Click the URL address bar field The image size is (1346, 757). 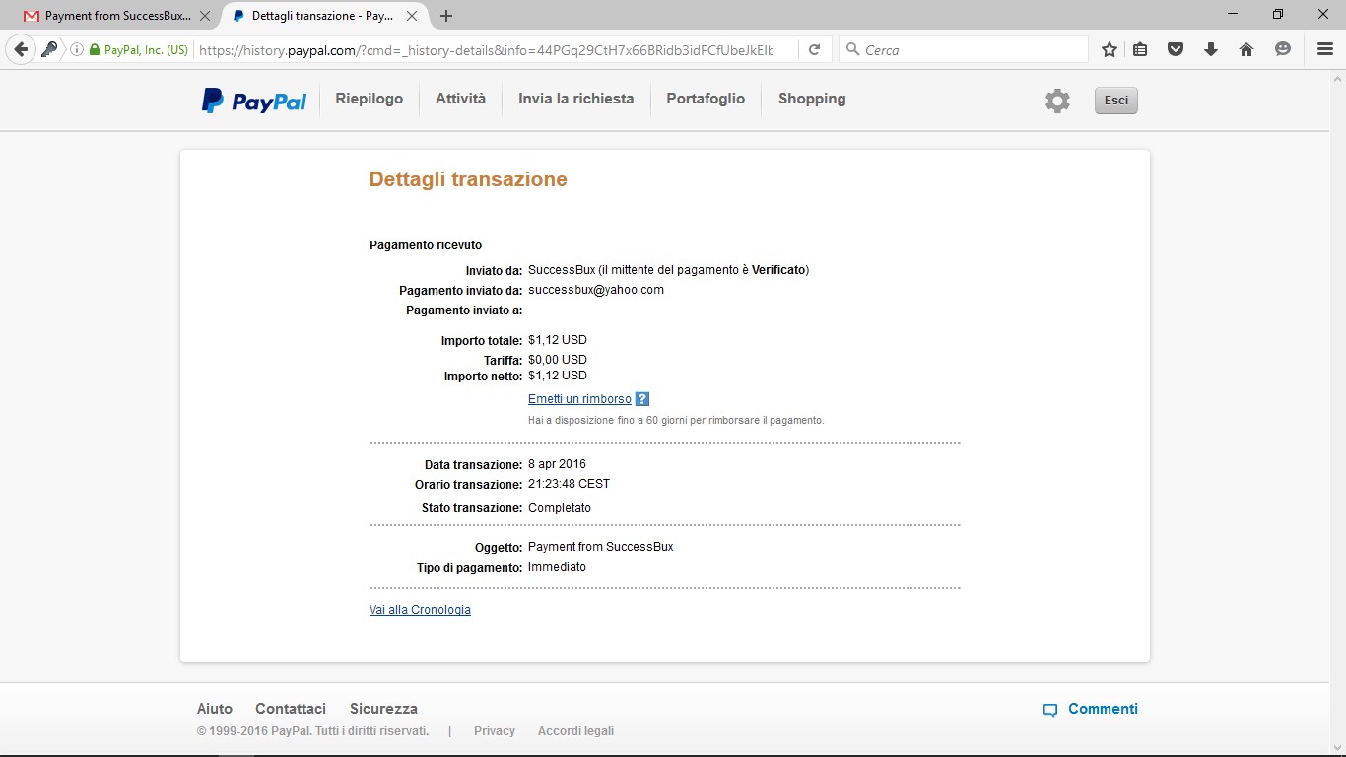[488, 49]
